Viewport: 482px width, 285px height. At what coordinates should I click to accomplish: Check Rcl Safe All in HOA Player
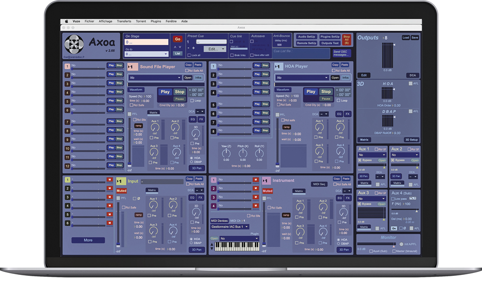click(x=334, y=70)
